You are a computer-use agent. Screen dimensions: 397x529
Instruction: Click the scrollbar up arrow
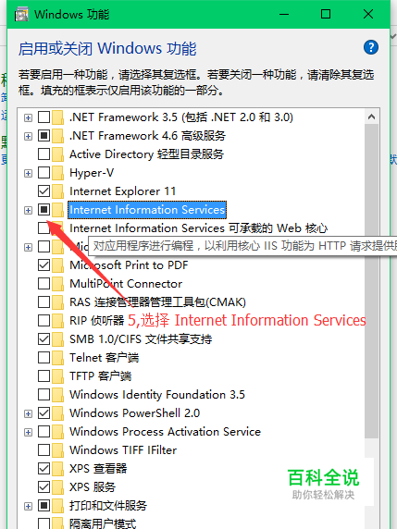tap(372, 117)
